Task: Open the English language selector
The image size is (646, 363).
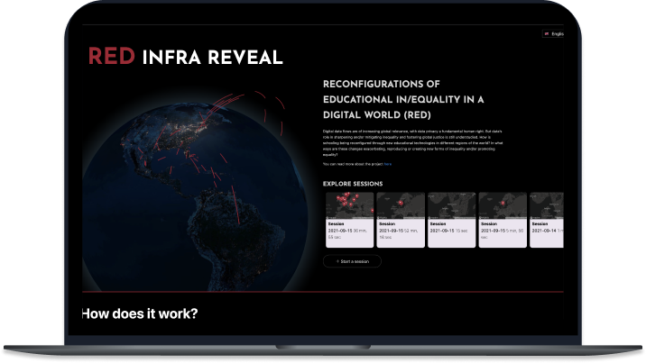Action: click(553, 33)
